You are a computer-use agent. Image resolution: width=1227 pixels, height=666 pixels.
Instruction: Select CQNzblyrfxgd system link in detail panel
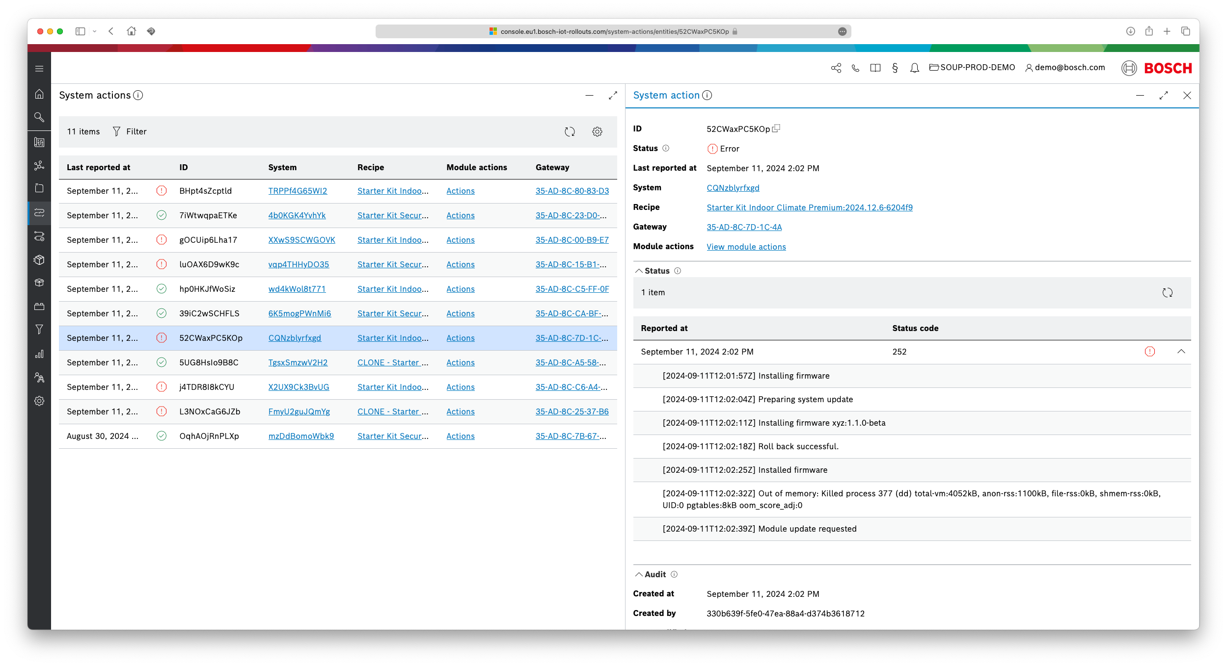(x=733, y=188)
